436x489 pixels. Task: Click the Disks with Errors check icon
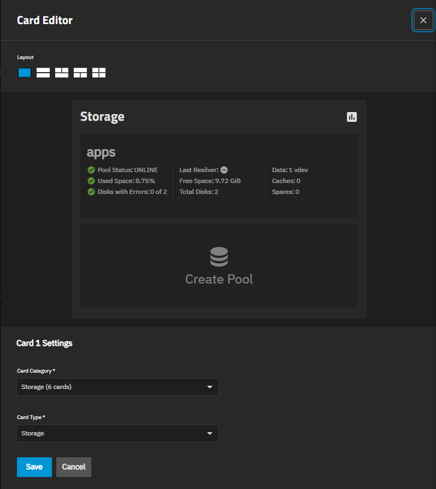(91, 192)
